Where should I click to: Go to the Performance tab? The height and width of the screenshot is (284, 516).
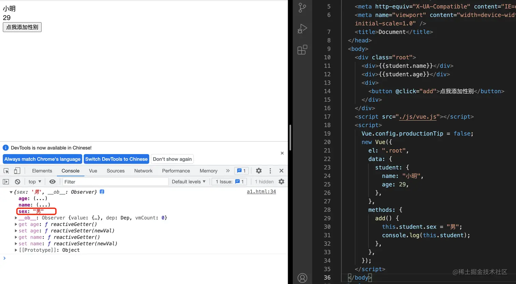(176, 171)
